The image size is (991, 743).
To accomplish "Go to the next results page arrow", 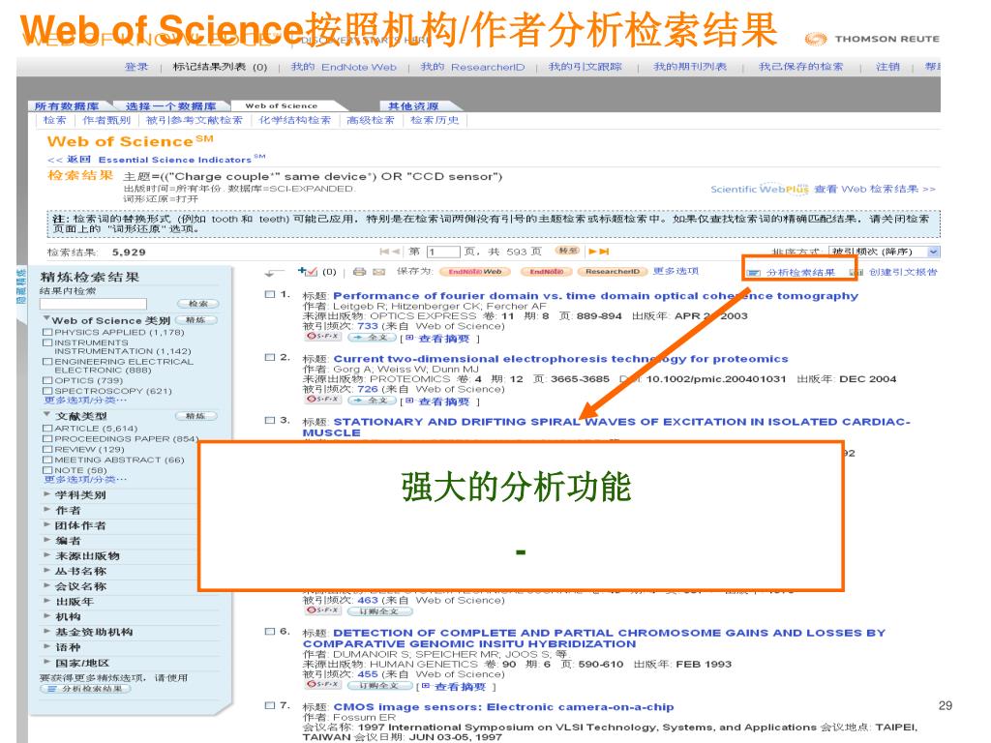I will (x=593, y=252).
